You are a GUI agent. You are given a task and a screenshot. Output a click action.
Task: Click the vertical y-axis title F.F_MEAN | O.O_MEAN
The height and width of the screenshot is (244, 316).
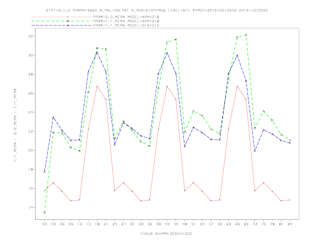[15, 125]
